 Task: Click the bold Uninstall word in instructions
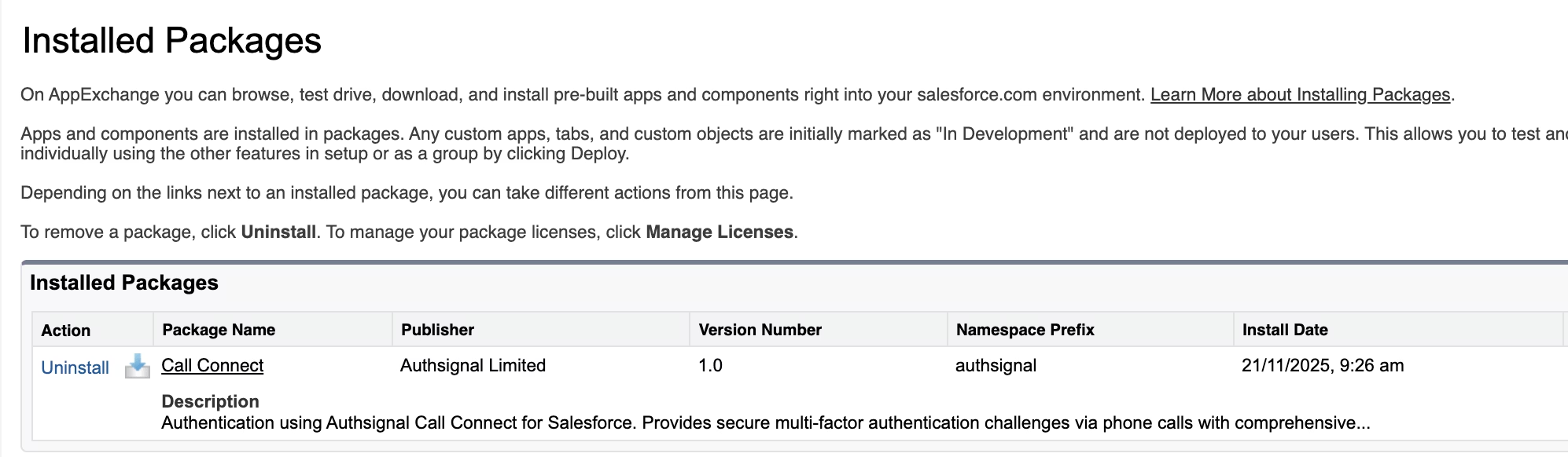(x=278, y=232)
